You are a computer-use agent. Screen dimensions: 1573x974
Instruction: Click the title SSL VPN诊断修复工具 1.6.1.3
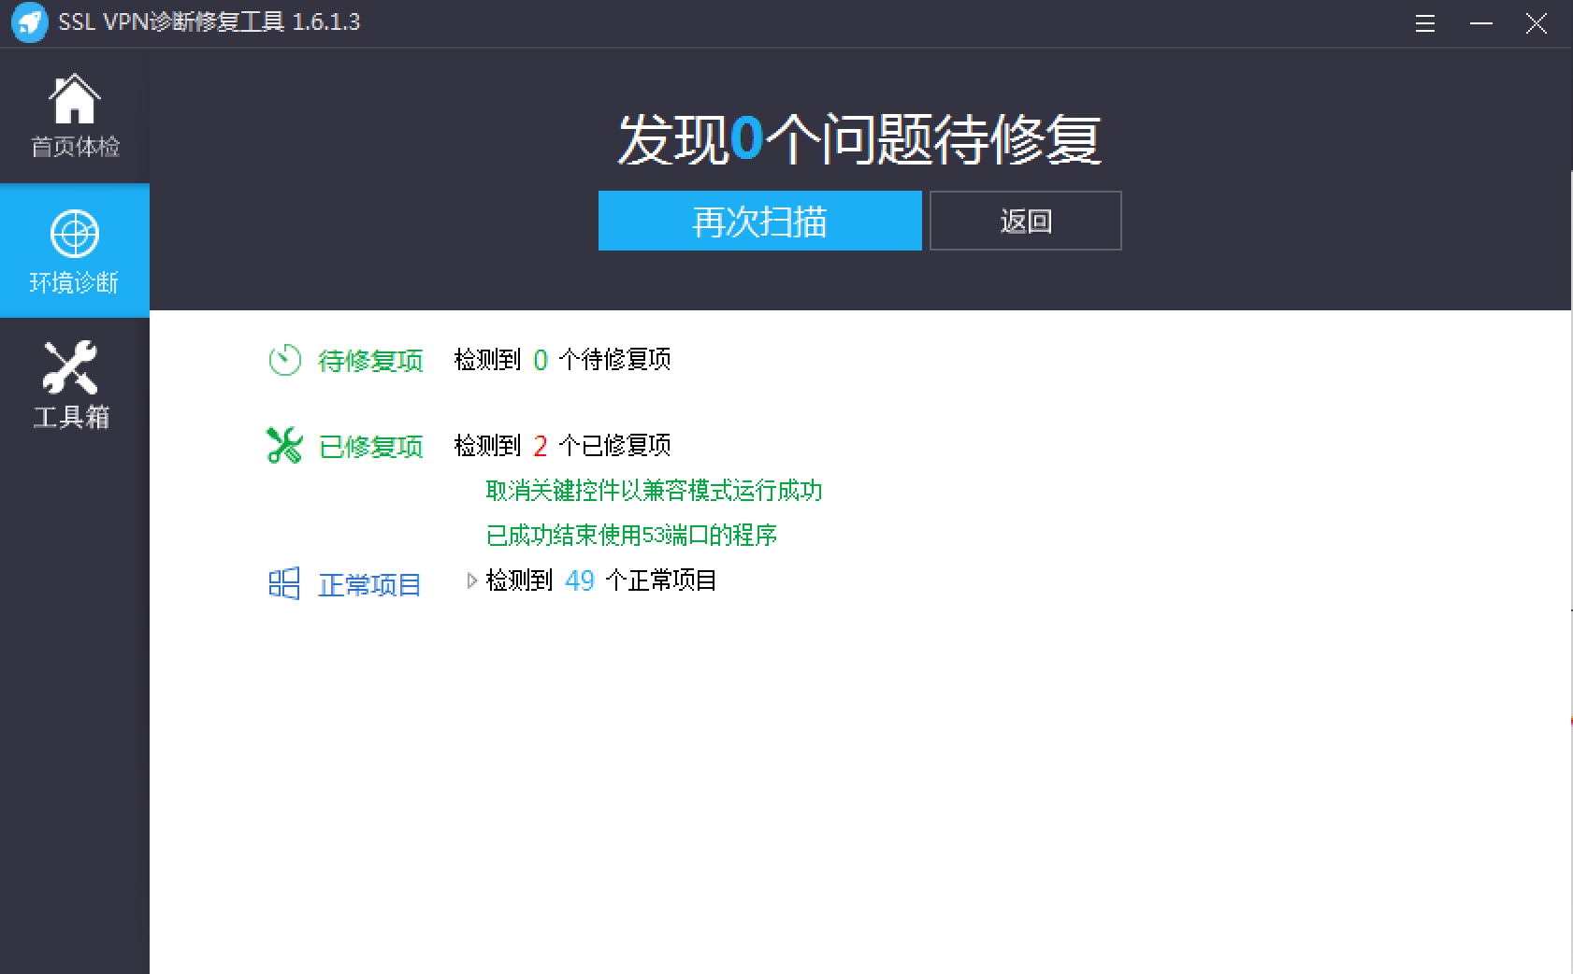pos(209,22)
